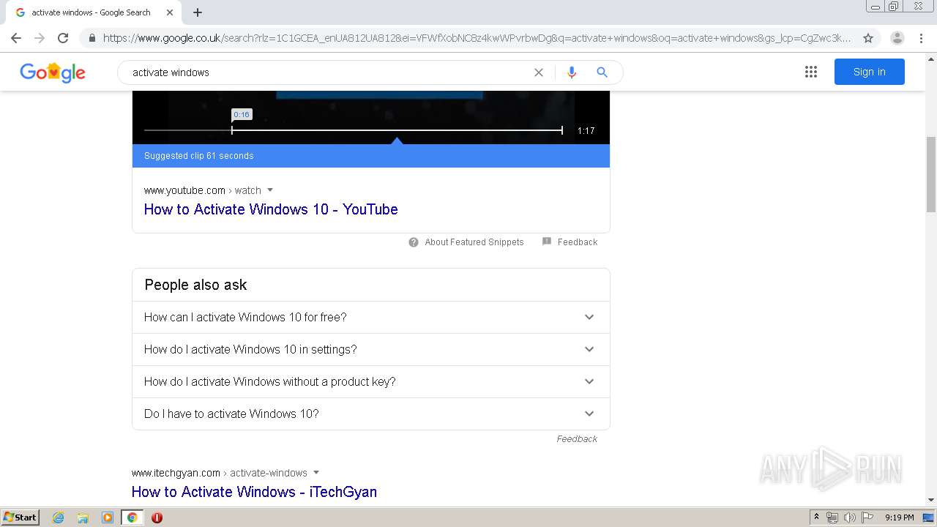The width and height of the screenshot is (937, 527).
Task: Open a new browser tab
Action: tap(198, 12)
